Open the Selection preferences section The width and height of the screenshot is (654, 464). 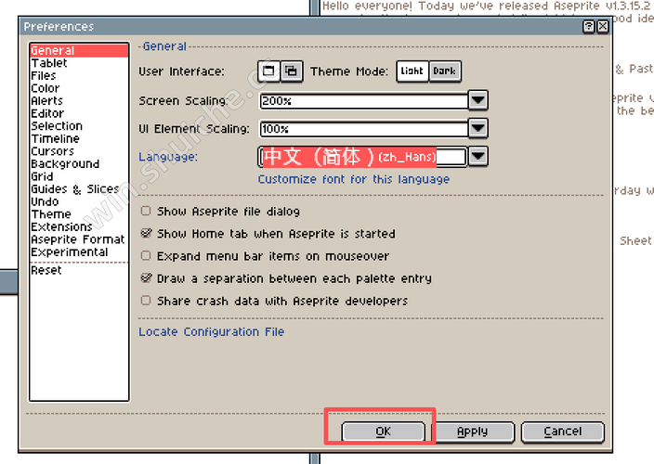[x=79, y=126]
